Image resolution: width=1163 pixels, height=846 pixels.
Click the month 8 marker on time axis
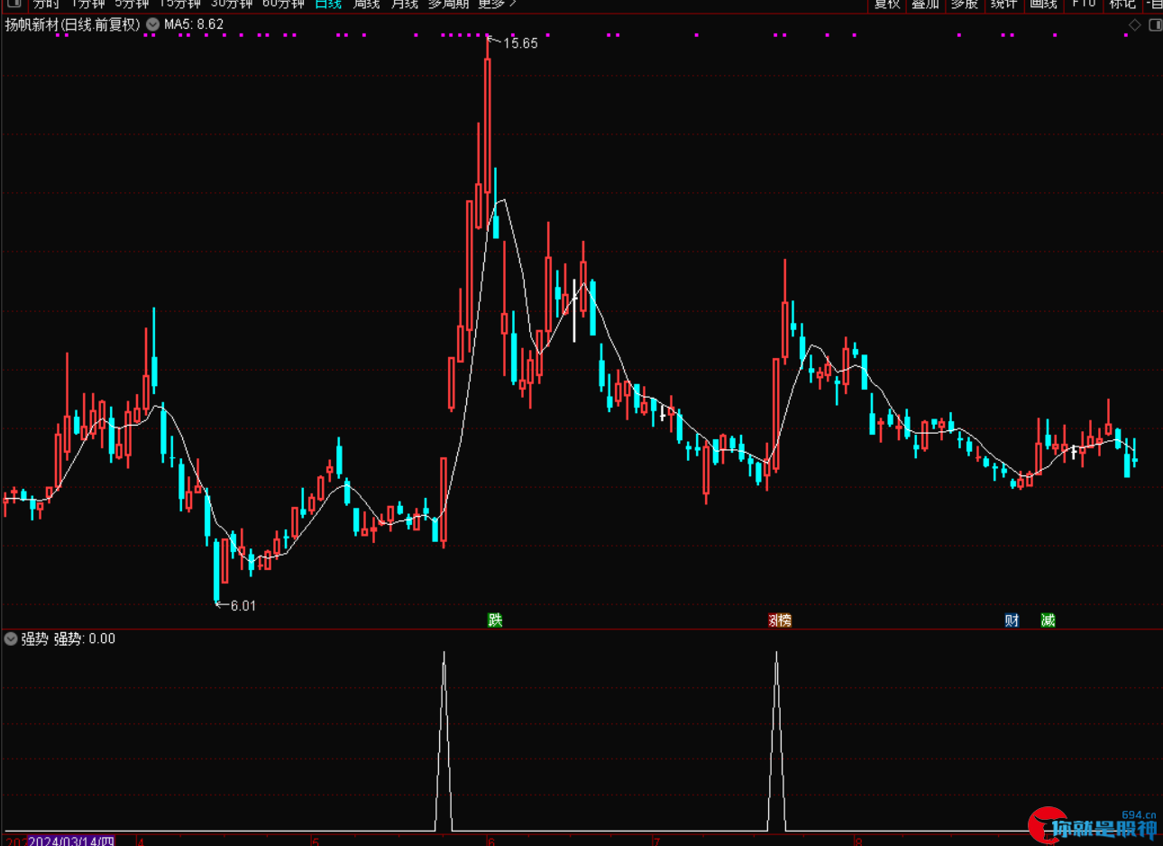[858, 841]
